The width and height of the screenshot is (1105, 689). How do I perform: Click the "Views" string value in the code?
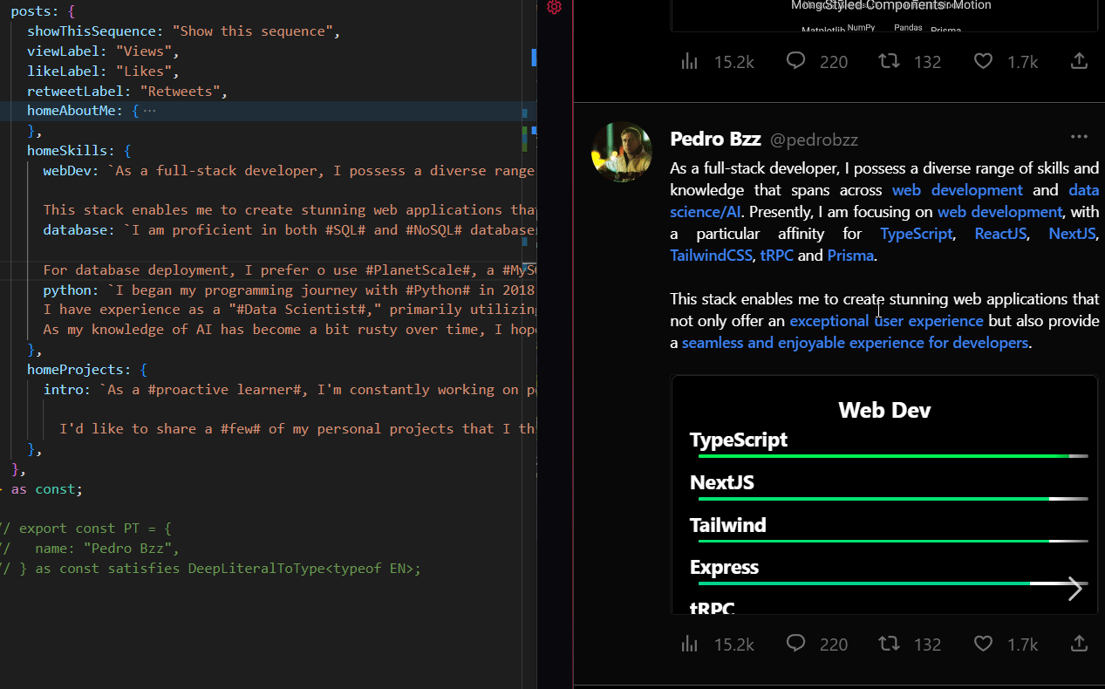pos(144,51)
